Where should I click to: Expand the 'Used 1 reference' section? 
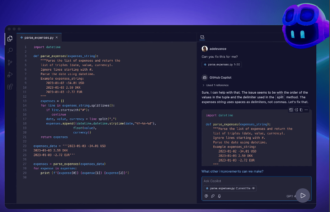(x=203, y=85)
